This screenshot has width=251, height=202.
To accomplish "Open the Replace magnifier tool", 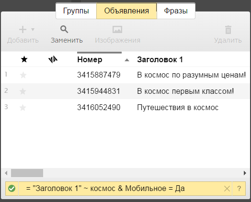I will 64,29.
